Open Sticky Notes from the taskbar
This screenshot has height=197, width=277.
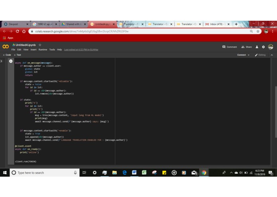164,173
